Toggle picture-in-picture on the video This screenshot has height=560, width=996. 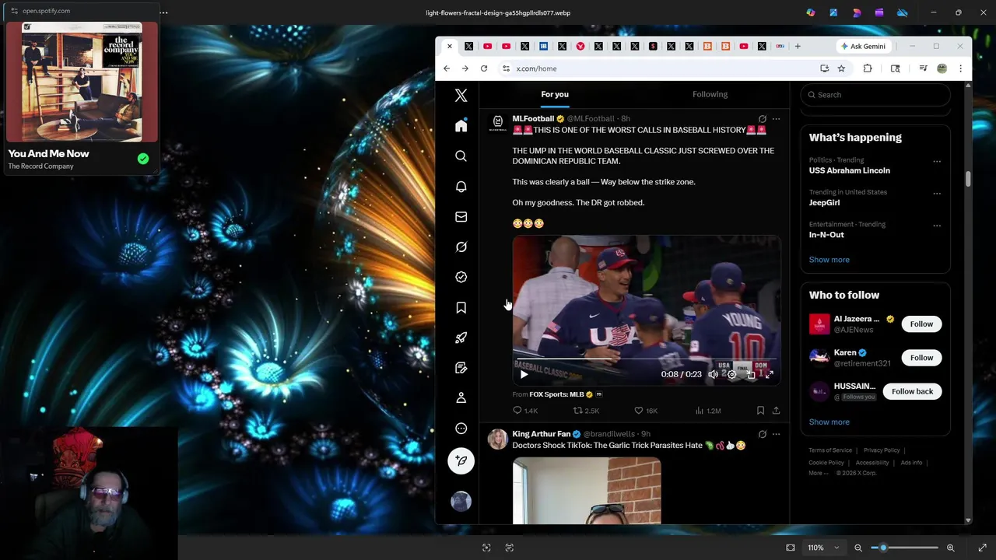(751, 374)
